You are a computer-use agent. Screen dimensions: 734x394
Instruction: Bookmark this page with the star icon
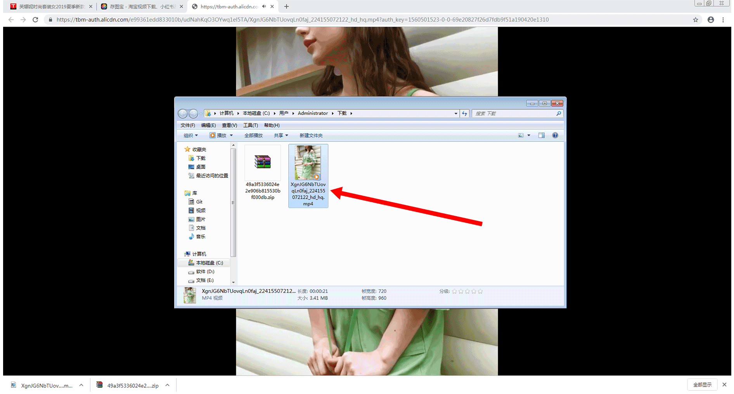[696, 20]
